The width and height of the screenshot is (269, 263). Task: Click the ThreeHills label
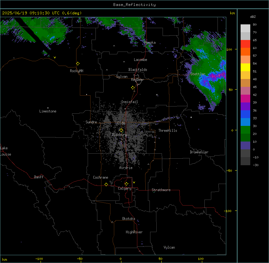point(168,131)
